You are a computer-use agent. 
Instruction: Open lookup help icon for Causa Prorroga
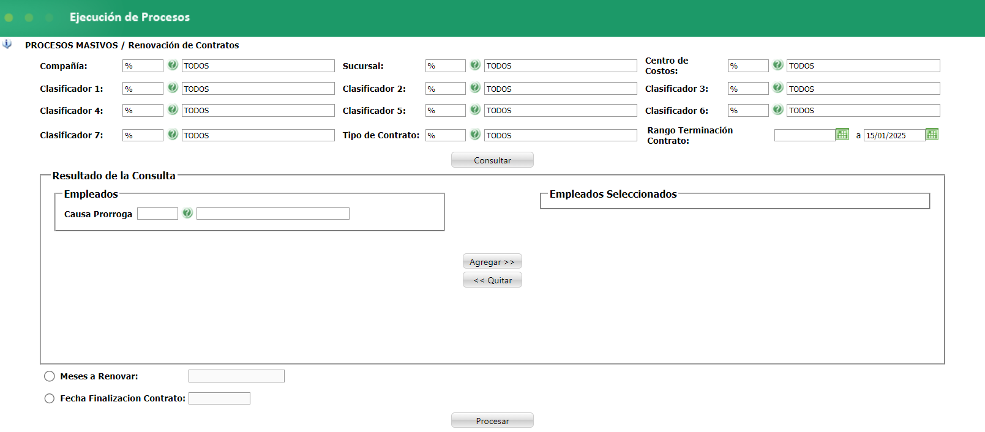(x=187, y=213)
